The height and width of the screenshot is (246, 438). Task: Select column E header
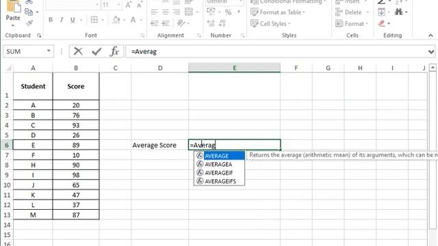pyautogui.click(x=234, y=68)
